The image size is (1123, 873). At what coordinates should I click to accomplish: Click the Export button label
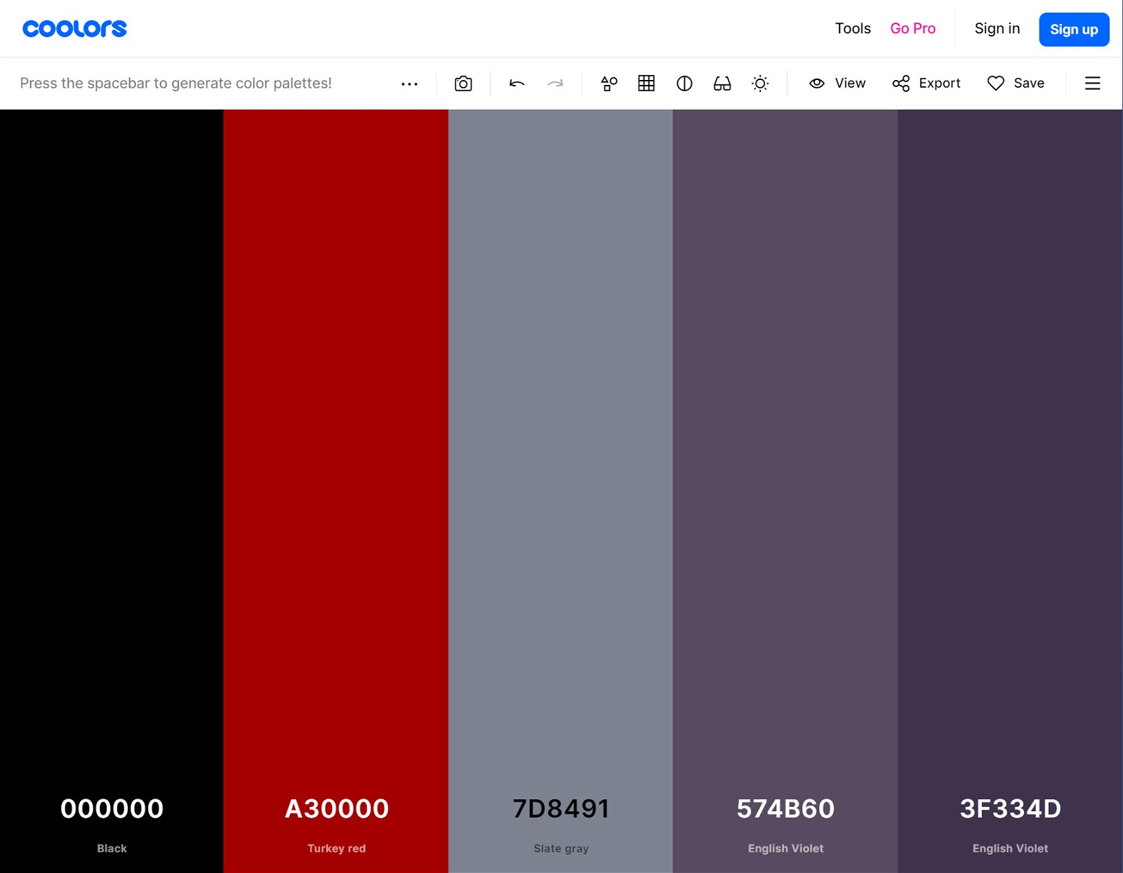[x=940, y=84]
